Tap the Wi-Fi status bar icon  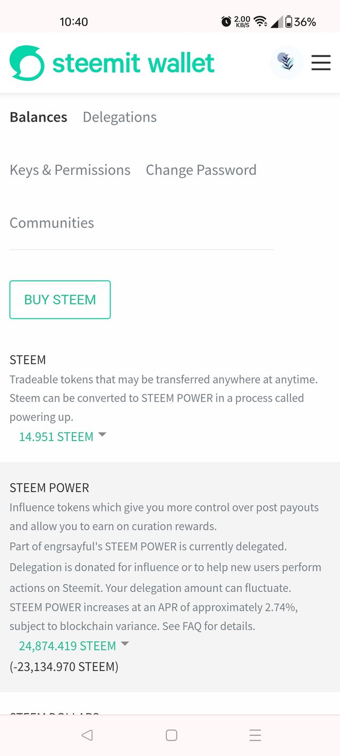click(x=260, y=22)
